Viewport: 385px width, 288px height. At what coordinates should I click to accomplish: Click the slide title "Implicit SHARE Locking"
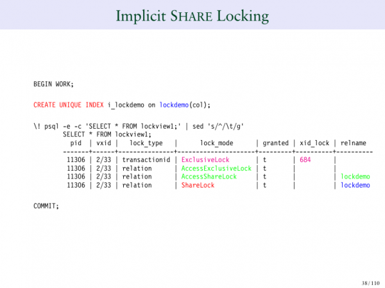click(x=193, y=15)
